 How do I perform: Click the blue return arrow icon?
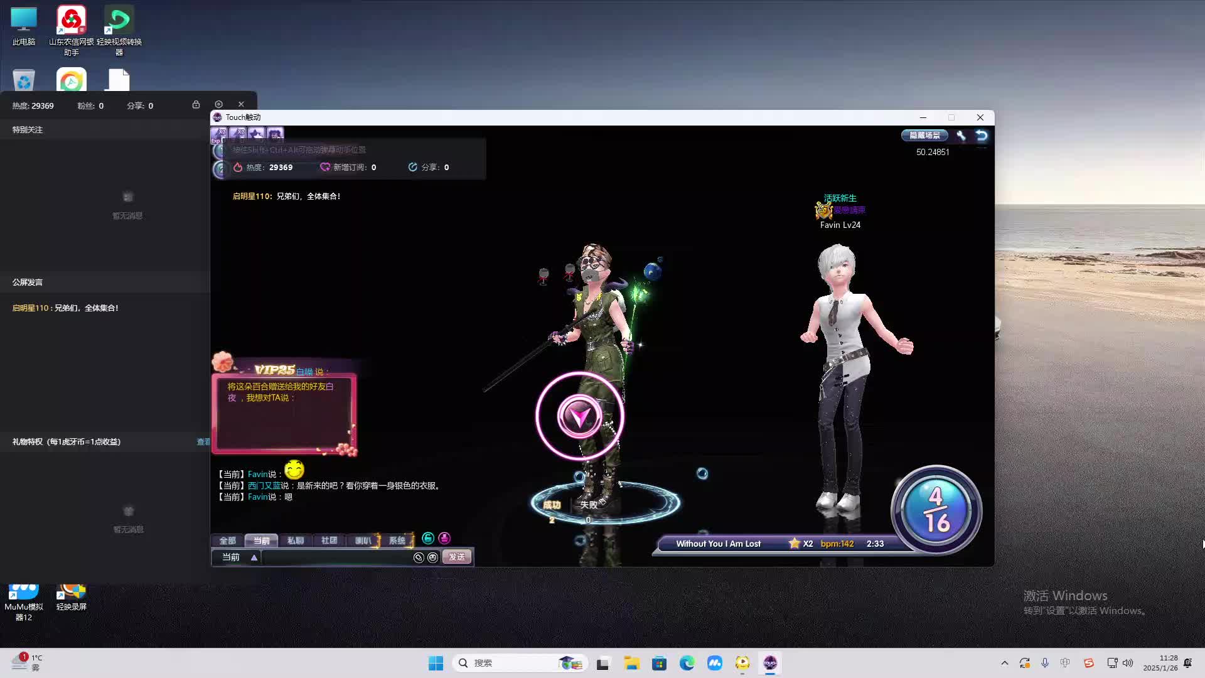[x=982, y=136]
